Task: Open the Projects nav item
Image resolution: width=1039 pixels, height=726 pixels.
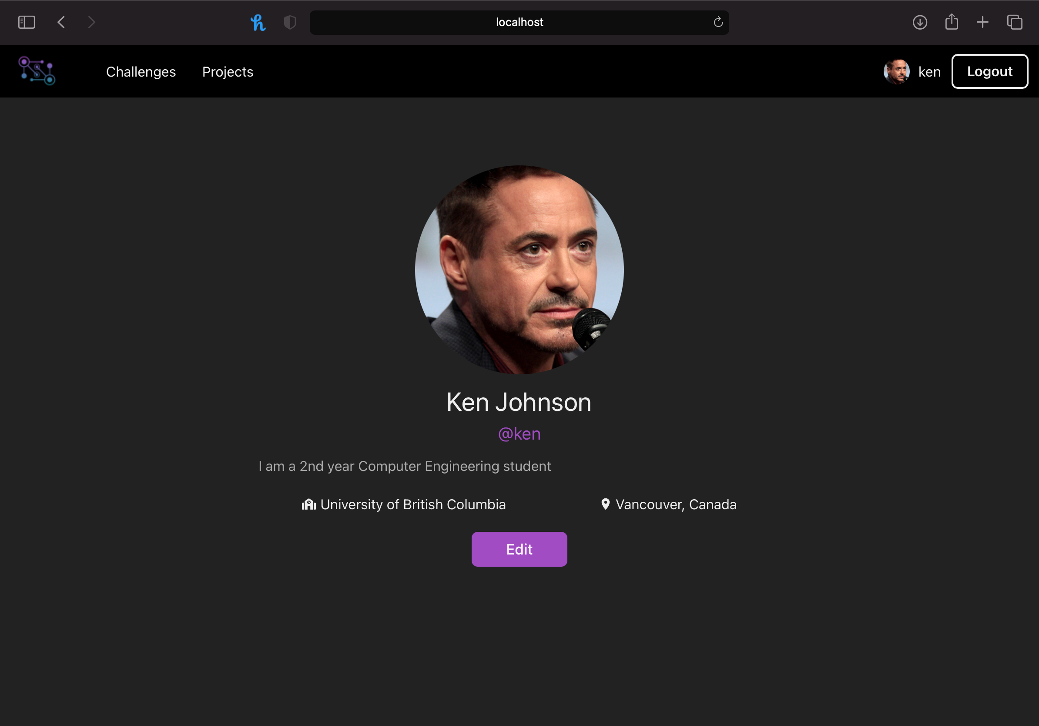Action: pyautogui.click(x=228, y=71)
